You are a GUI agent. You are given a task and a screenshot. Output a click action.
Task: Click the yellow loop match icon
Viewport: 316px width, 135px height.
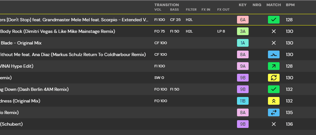click(x=273, y=78)
